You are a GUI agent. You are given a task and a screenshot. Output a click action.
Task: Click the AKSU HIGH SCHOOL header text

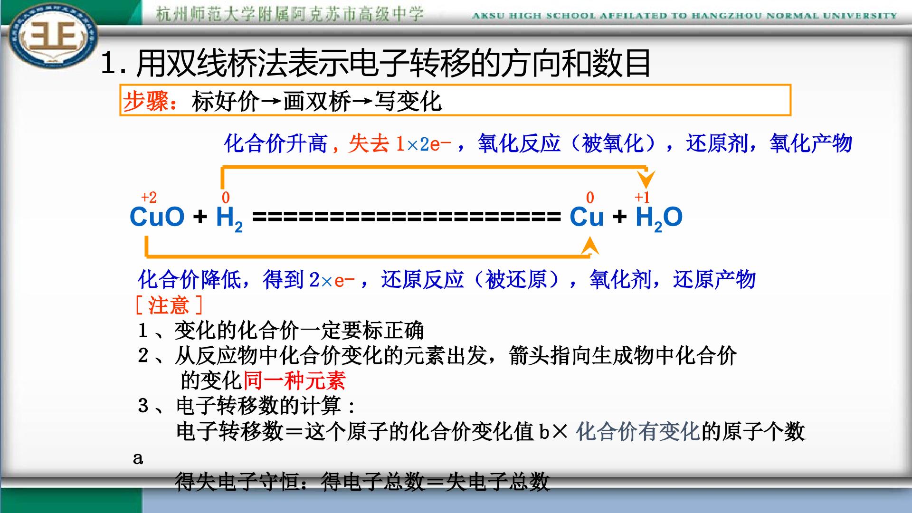coord(684,16)
